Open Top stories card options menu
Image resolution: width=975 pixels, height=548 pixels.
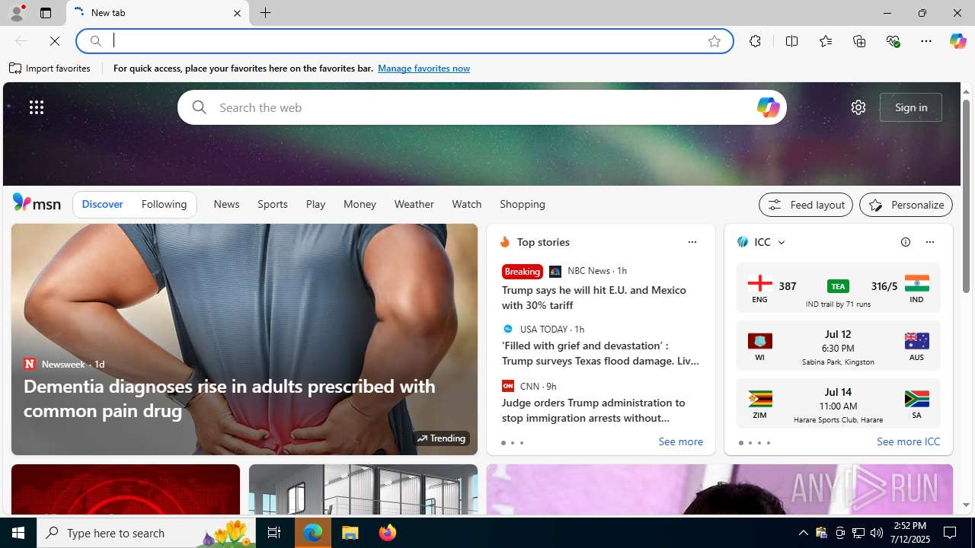[692, 242]
